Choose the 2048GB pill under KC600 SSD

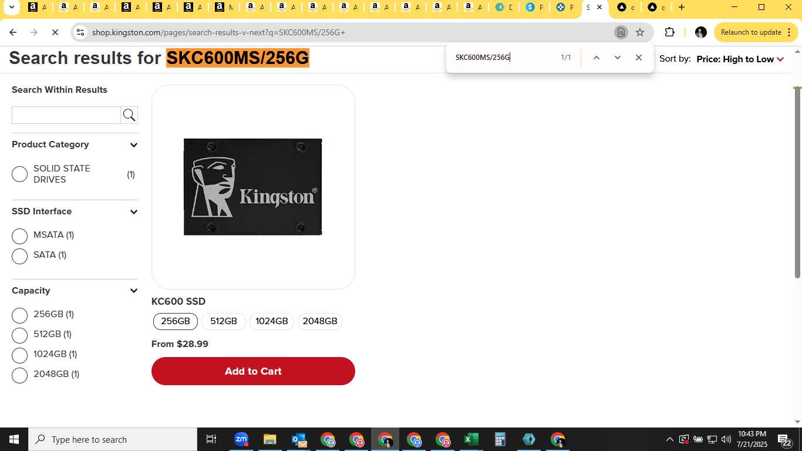click(x=320, y=321)
